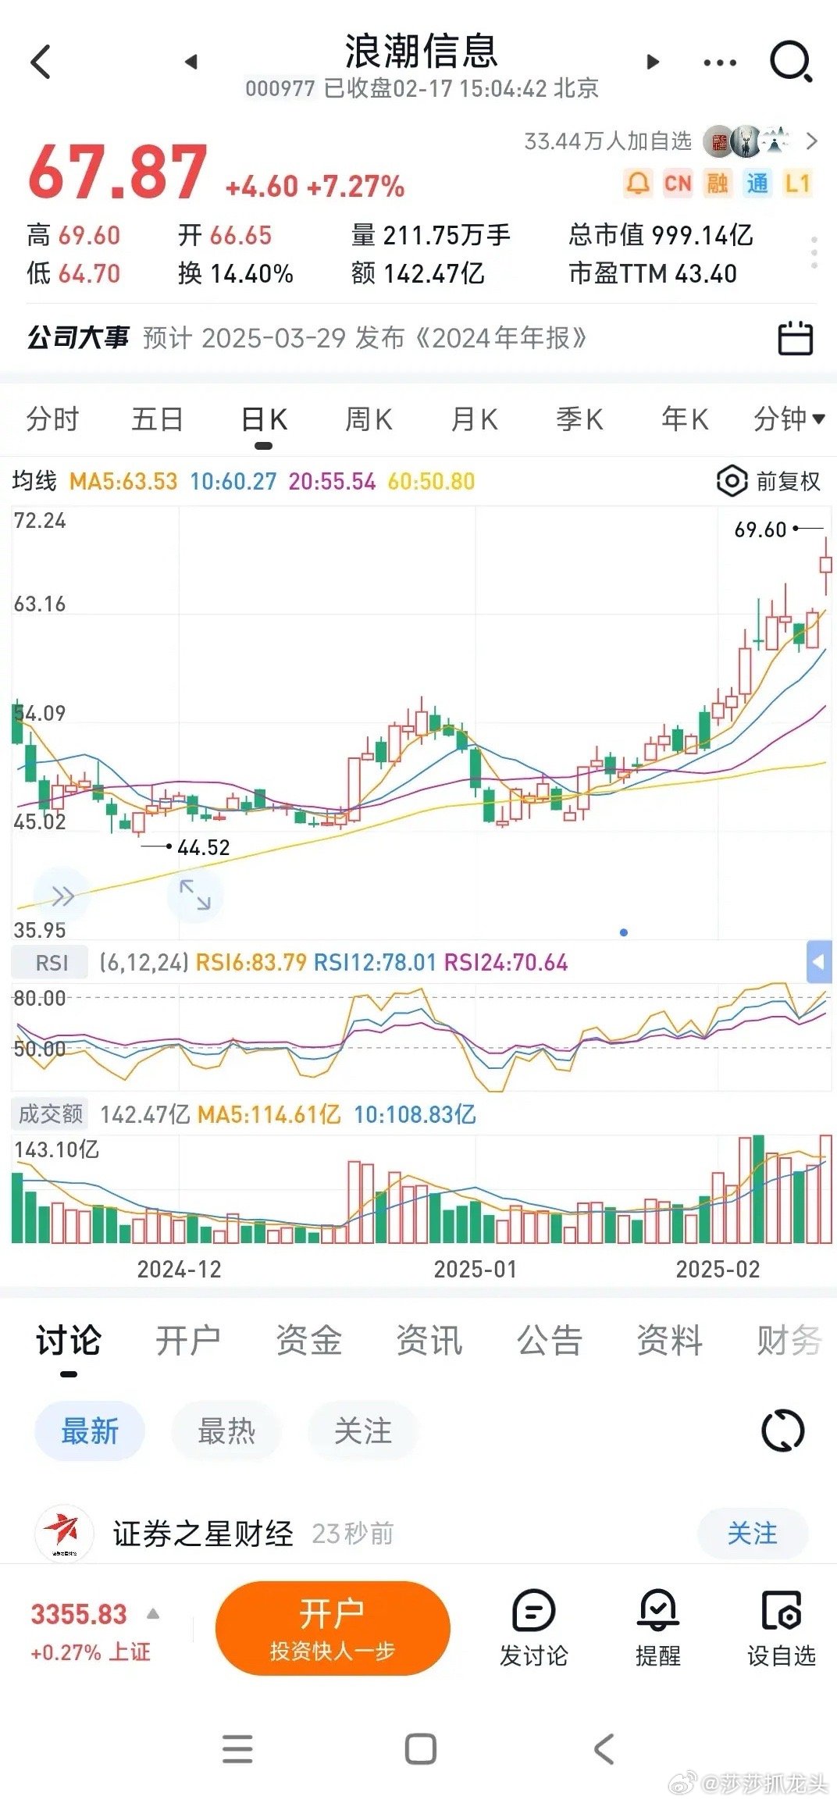This screenshot has height=1803, width=837.
Task: Collapse indicator panel with blue side arrow
Action: [818, 962]
